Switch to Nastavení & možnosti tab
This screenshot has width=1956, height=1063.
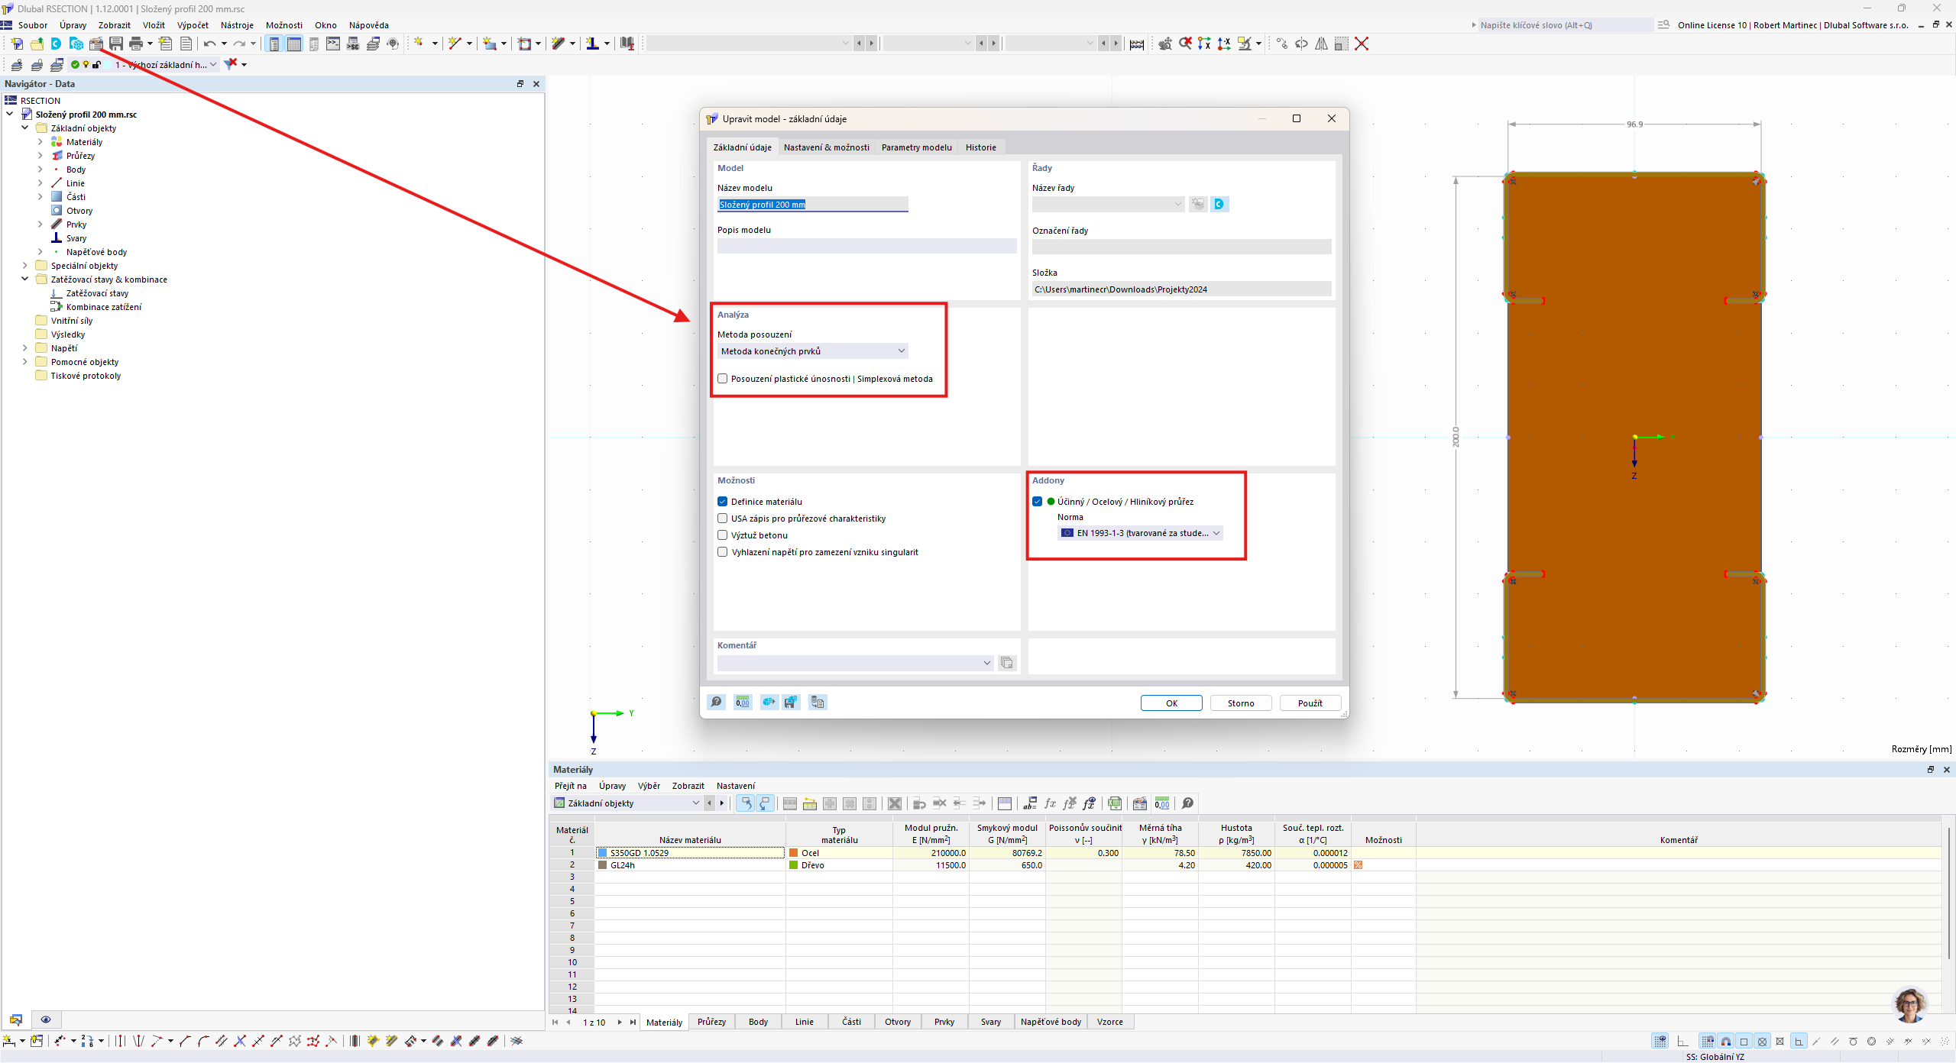point(826,147)
